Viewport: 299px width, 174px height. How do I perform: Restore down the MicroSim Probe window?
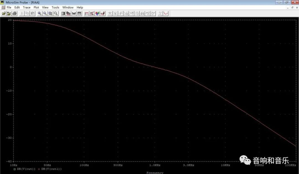click(287, 2)
